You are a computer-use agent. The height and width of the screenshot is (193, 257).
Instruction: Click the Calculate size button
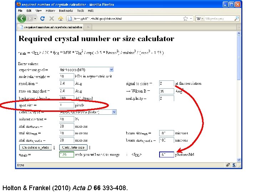click(73, 147)
